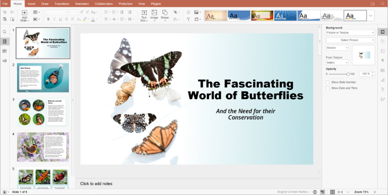Insert a Text Box from the toolbar
This screenshot has height=195, width=388.
[x=144, y=13]
